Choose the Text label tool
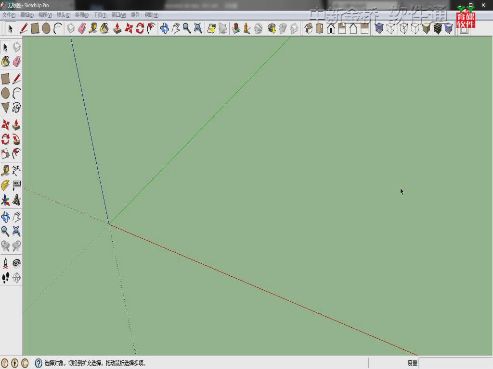The height and width of the screenshot is (369, 493). click(17, 185)
